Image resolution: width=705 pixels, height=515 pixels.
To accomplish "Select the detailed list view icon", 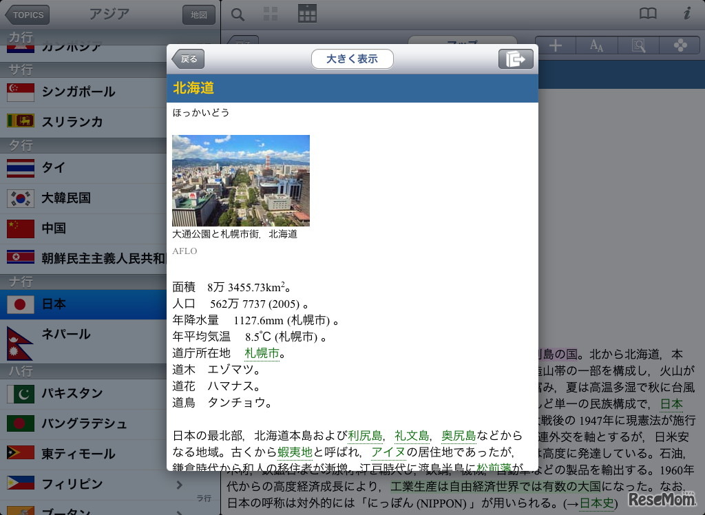I will point(306,13).
